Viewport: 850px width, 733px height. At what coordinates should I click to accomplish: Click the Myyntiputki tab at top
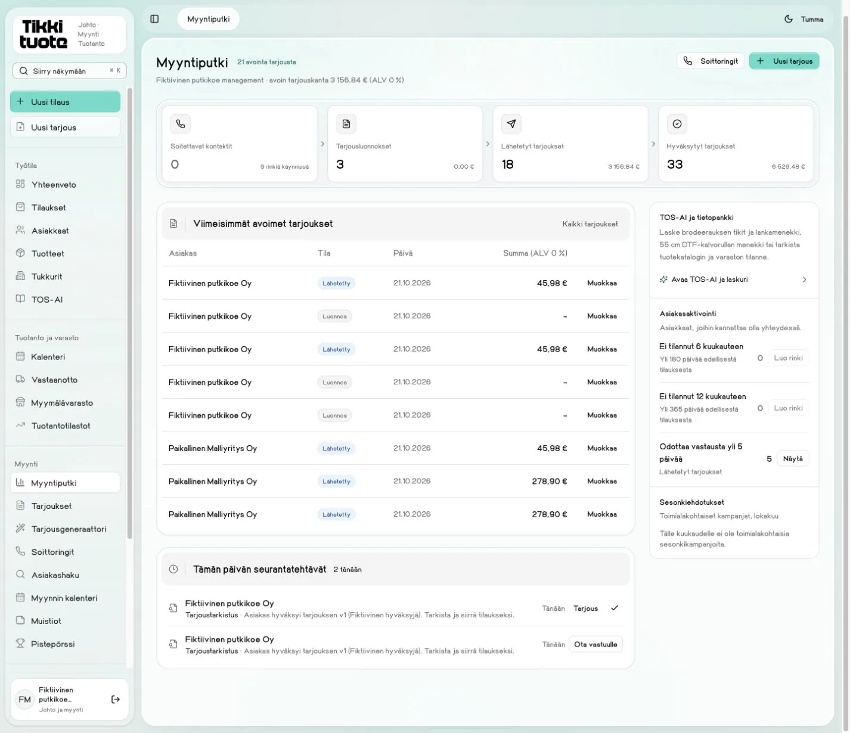pos(209,19)
